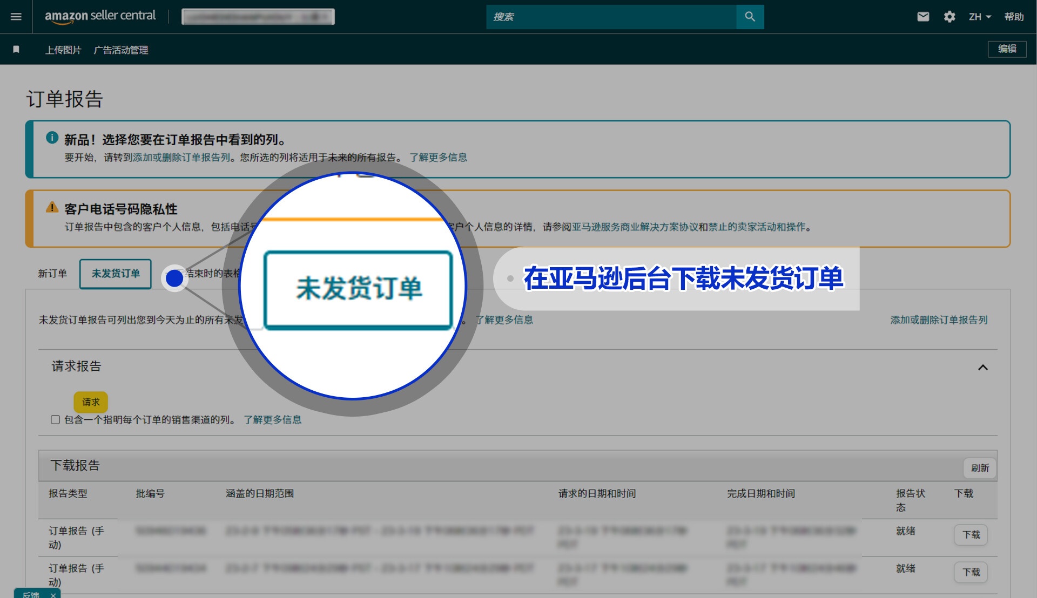The image size is (1037, 598).
Task: Click the blurred seller account selector
Action: point(258,17)
